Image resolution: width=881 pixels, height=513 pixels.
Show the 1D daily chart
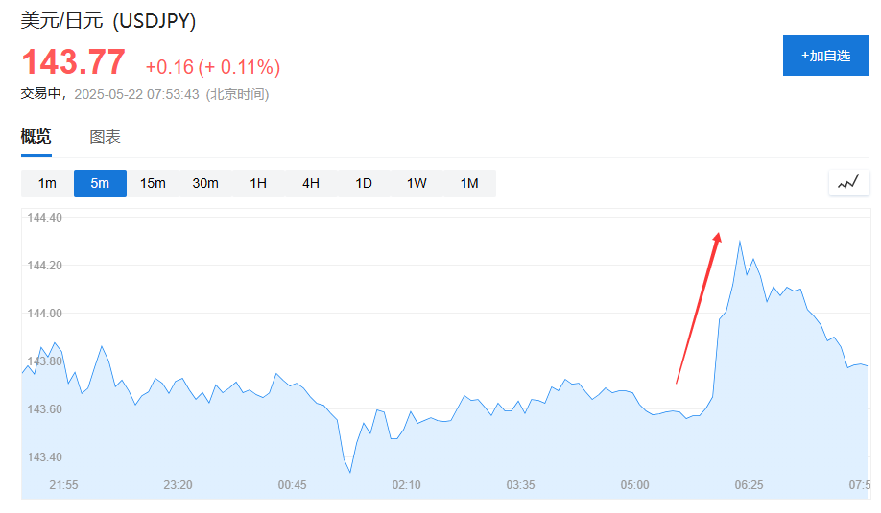coord(364,183)
